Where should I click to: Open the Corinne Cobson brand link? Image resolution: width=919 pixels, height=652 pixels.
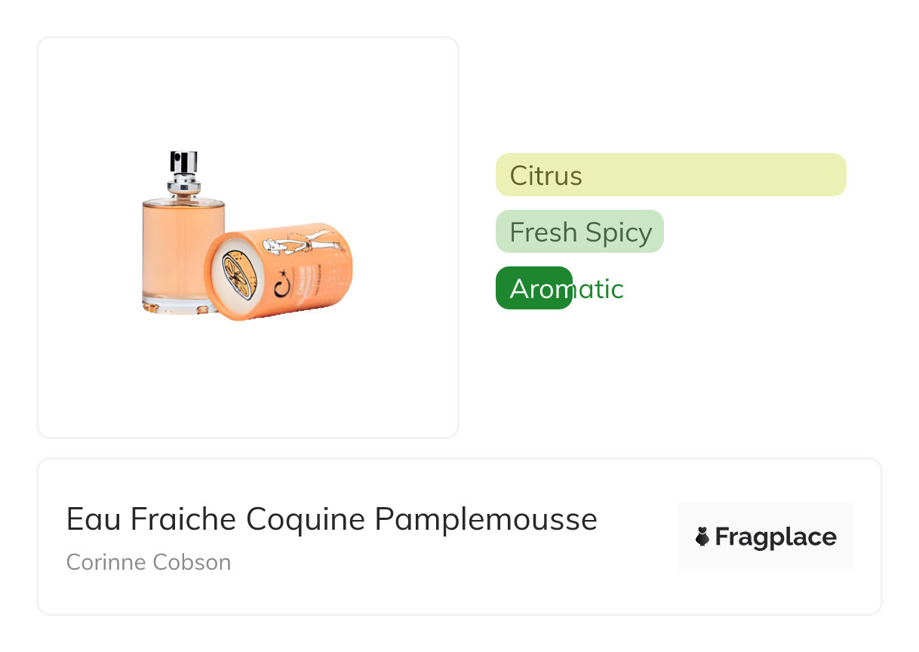point(149,562)
